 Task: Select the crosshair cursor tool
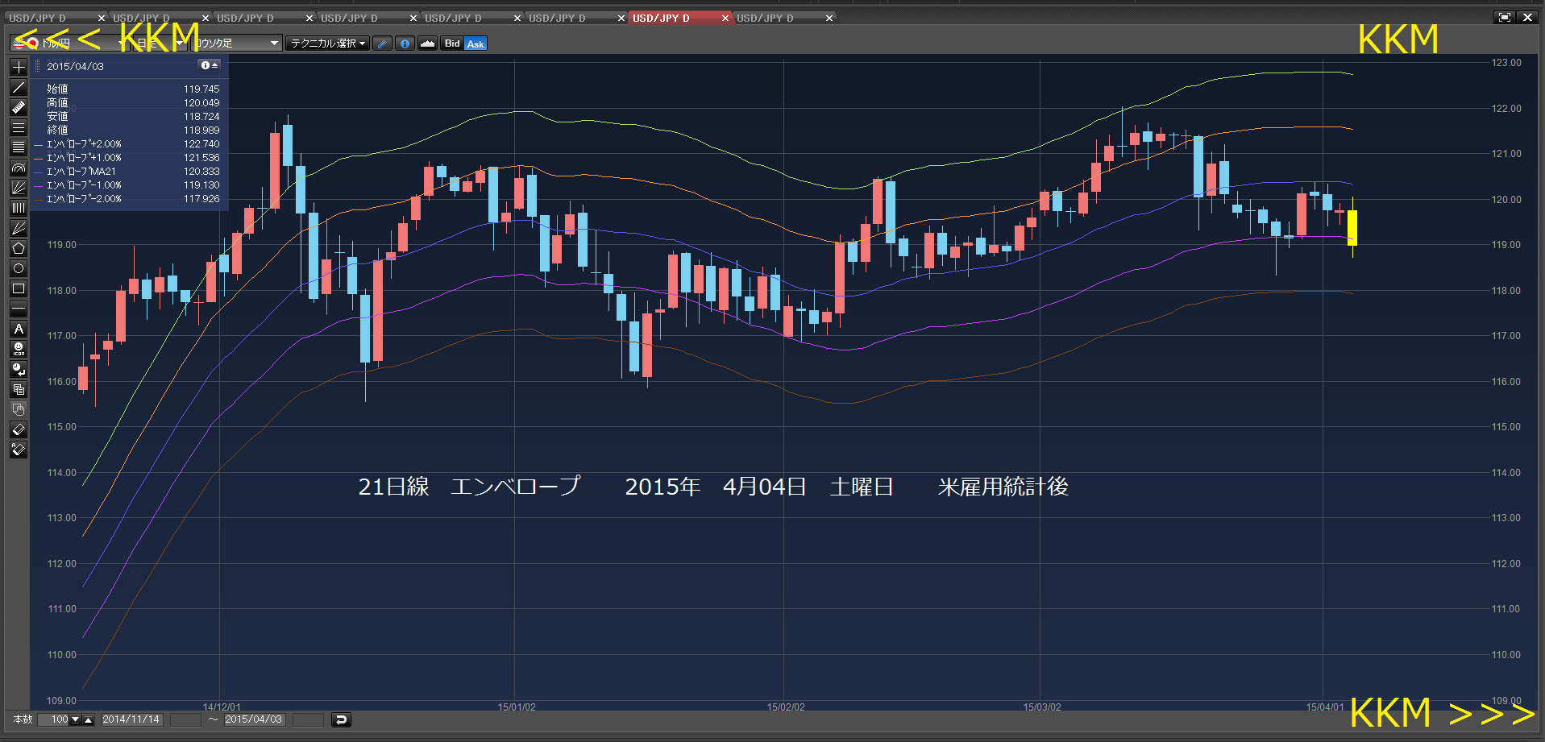click(19, 67)
